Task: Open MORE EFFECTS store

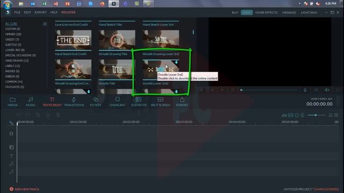Action: [x=266, y=13]
